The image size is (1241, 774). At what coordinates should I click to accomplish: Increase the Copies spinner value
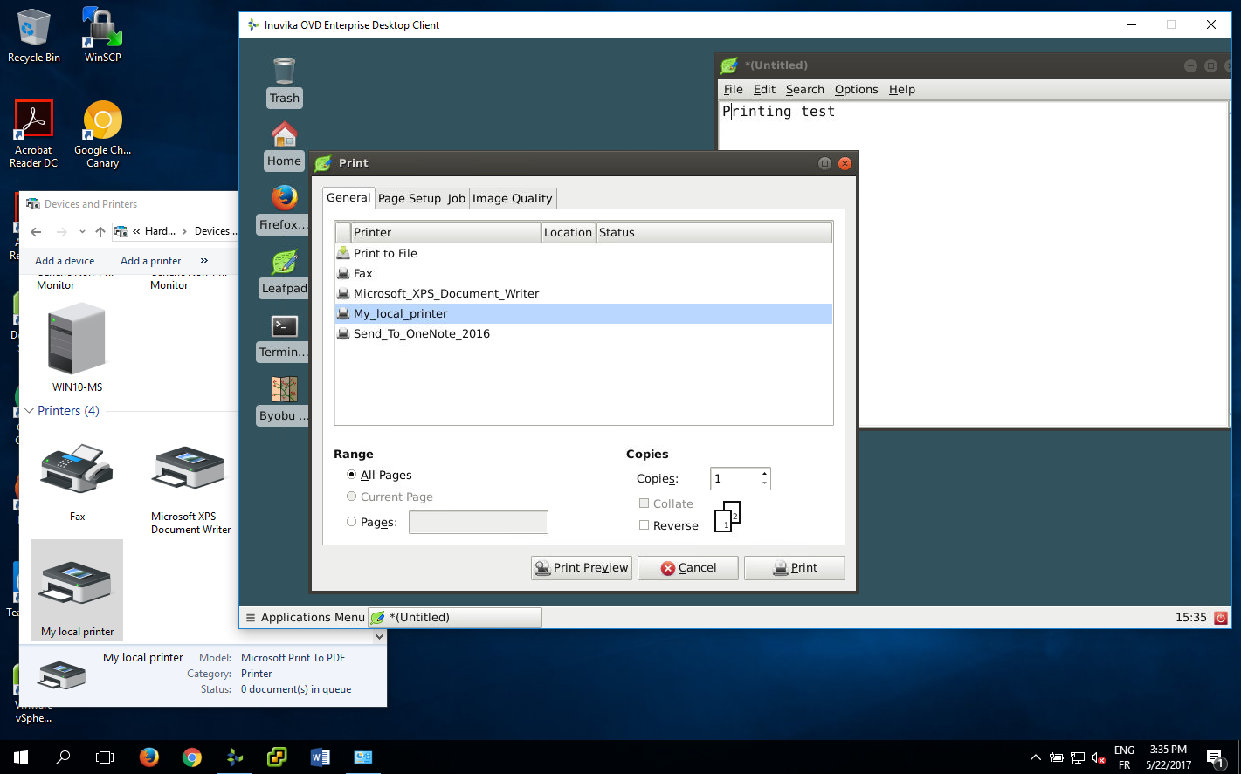click(764, 474)
